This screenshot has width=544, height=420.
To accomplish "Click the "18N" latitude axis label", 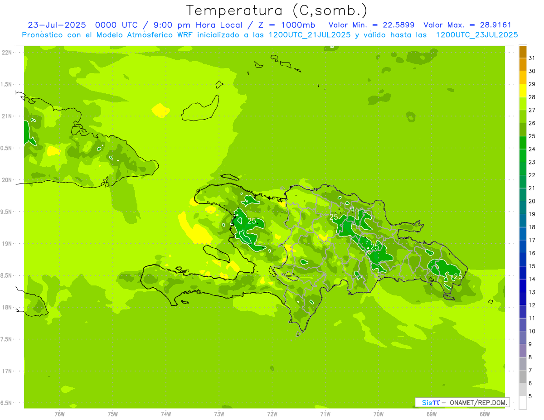I will coord(6,307).
